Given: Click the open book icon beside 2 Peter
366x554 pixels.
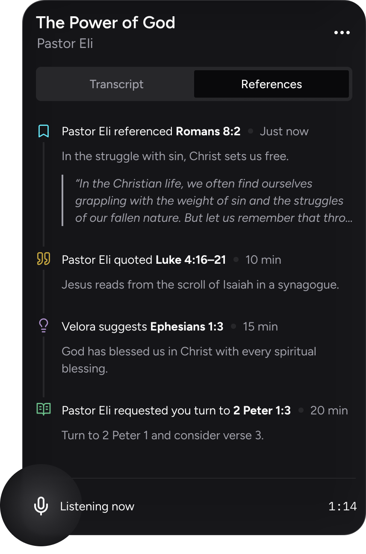Looking at the screenshot, I should click(44, 409).
